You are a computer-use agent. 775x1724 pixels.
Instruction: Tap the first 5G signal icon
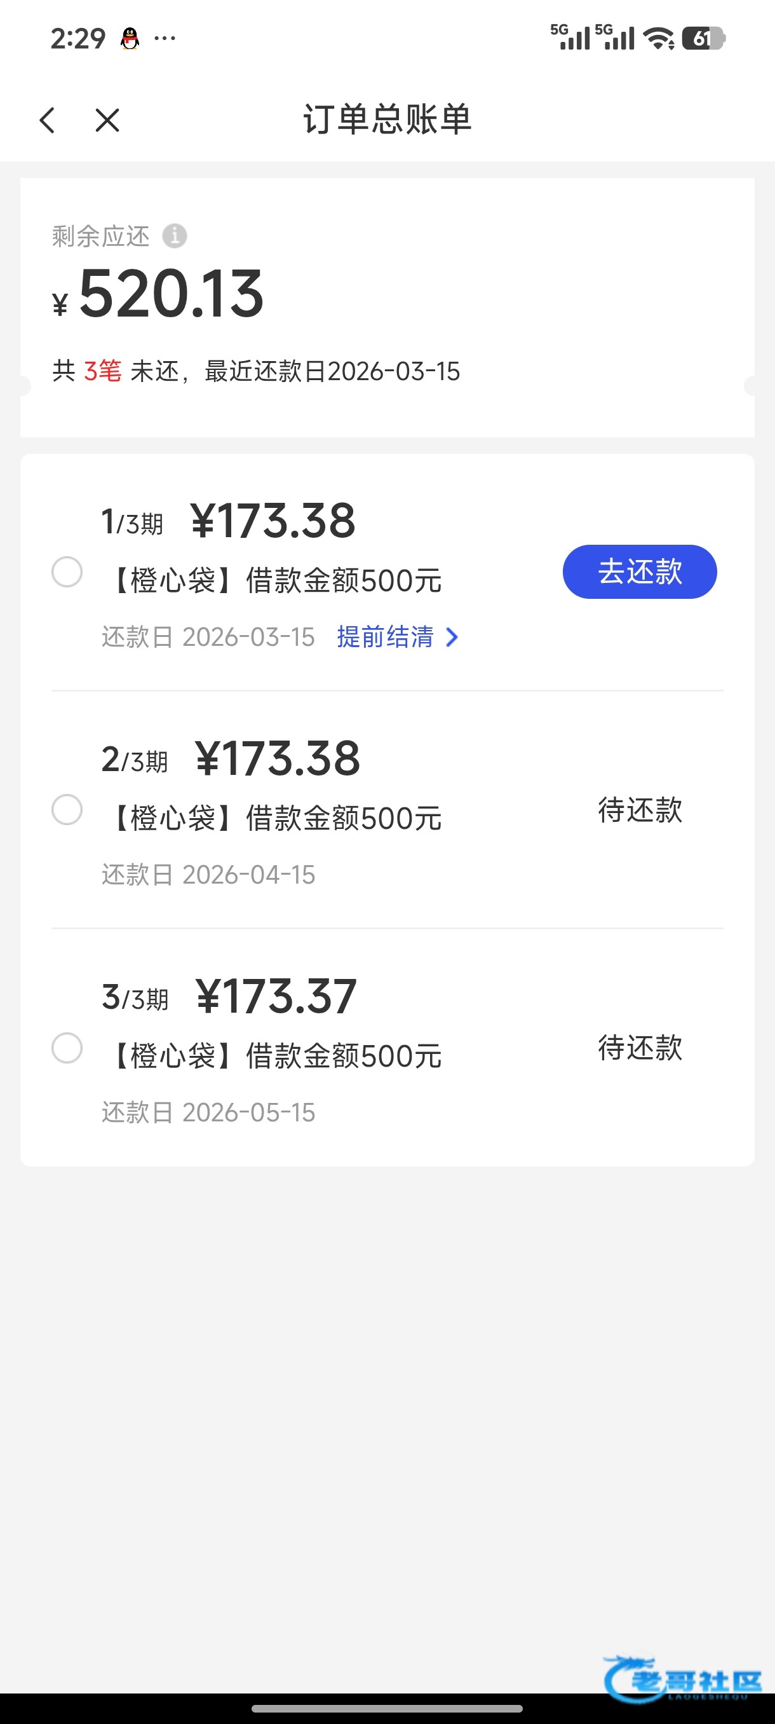[570, 37]
